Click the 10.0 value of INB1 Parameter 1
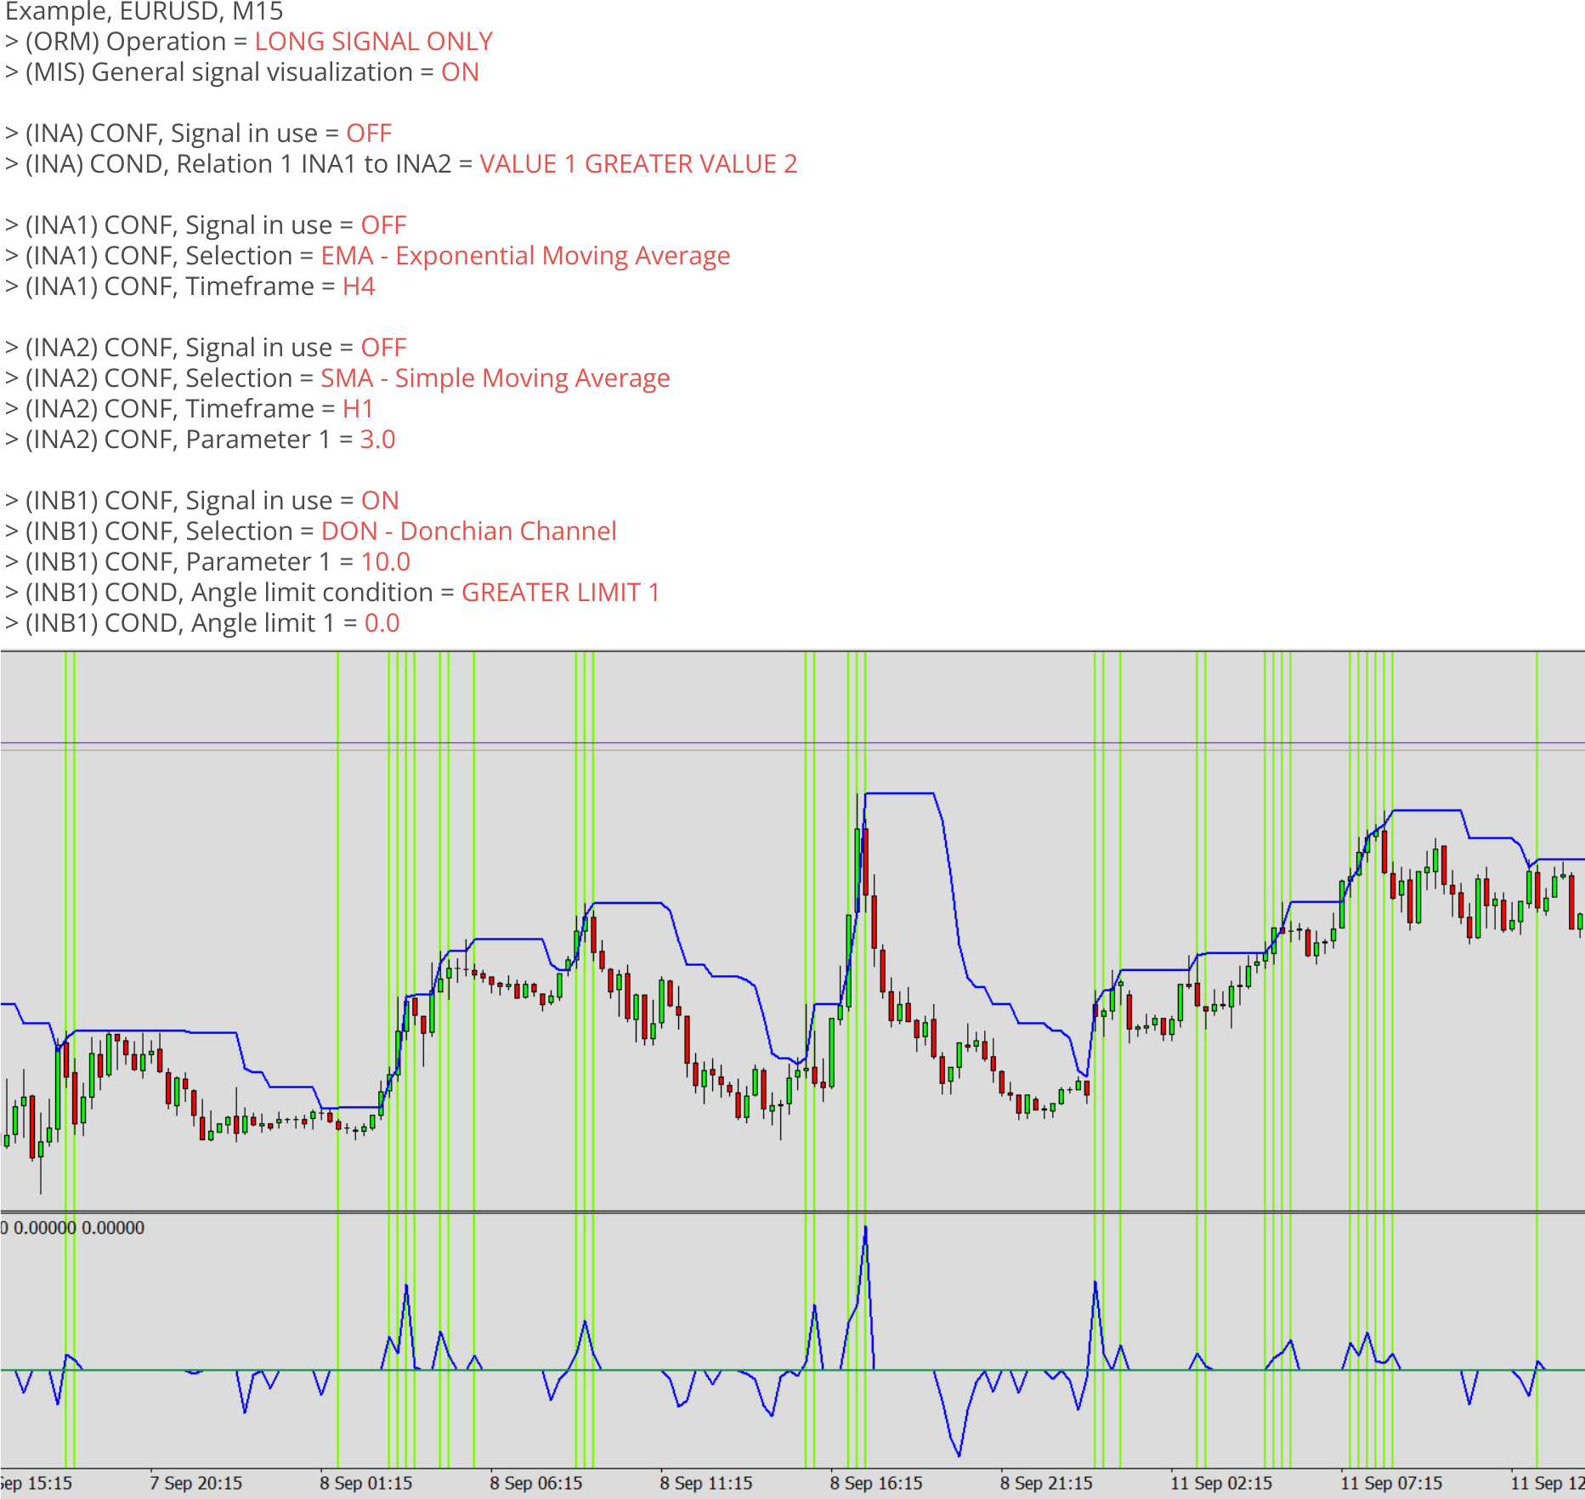The height and width of the screenshot is (1499, 1585). (386, 562)
